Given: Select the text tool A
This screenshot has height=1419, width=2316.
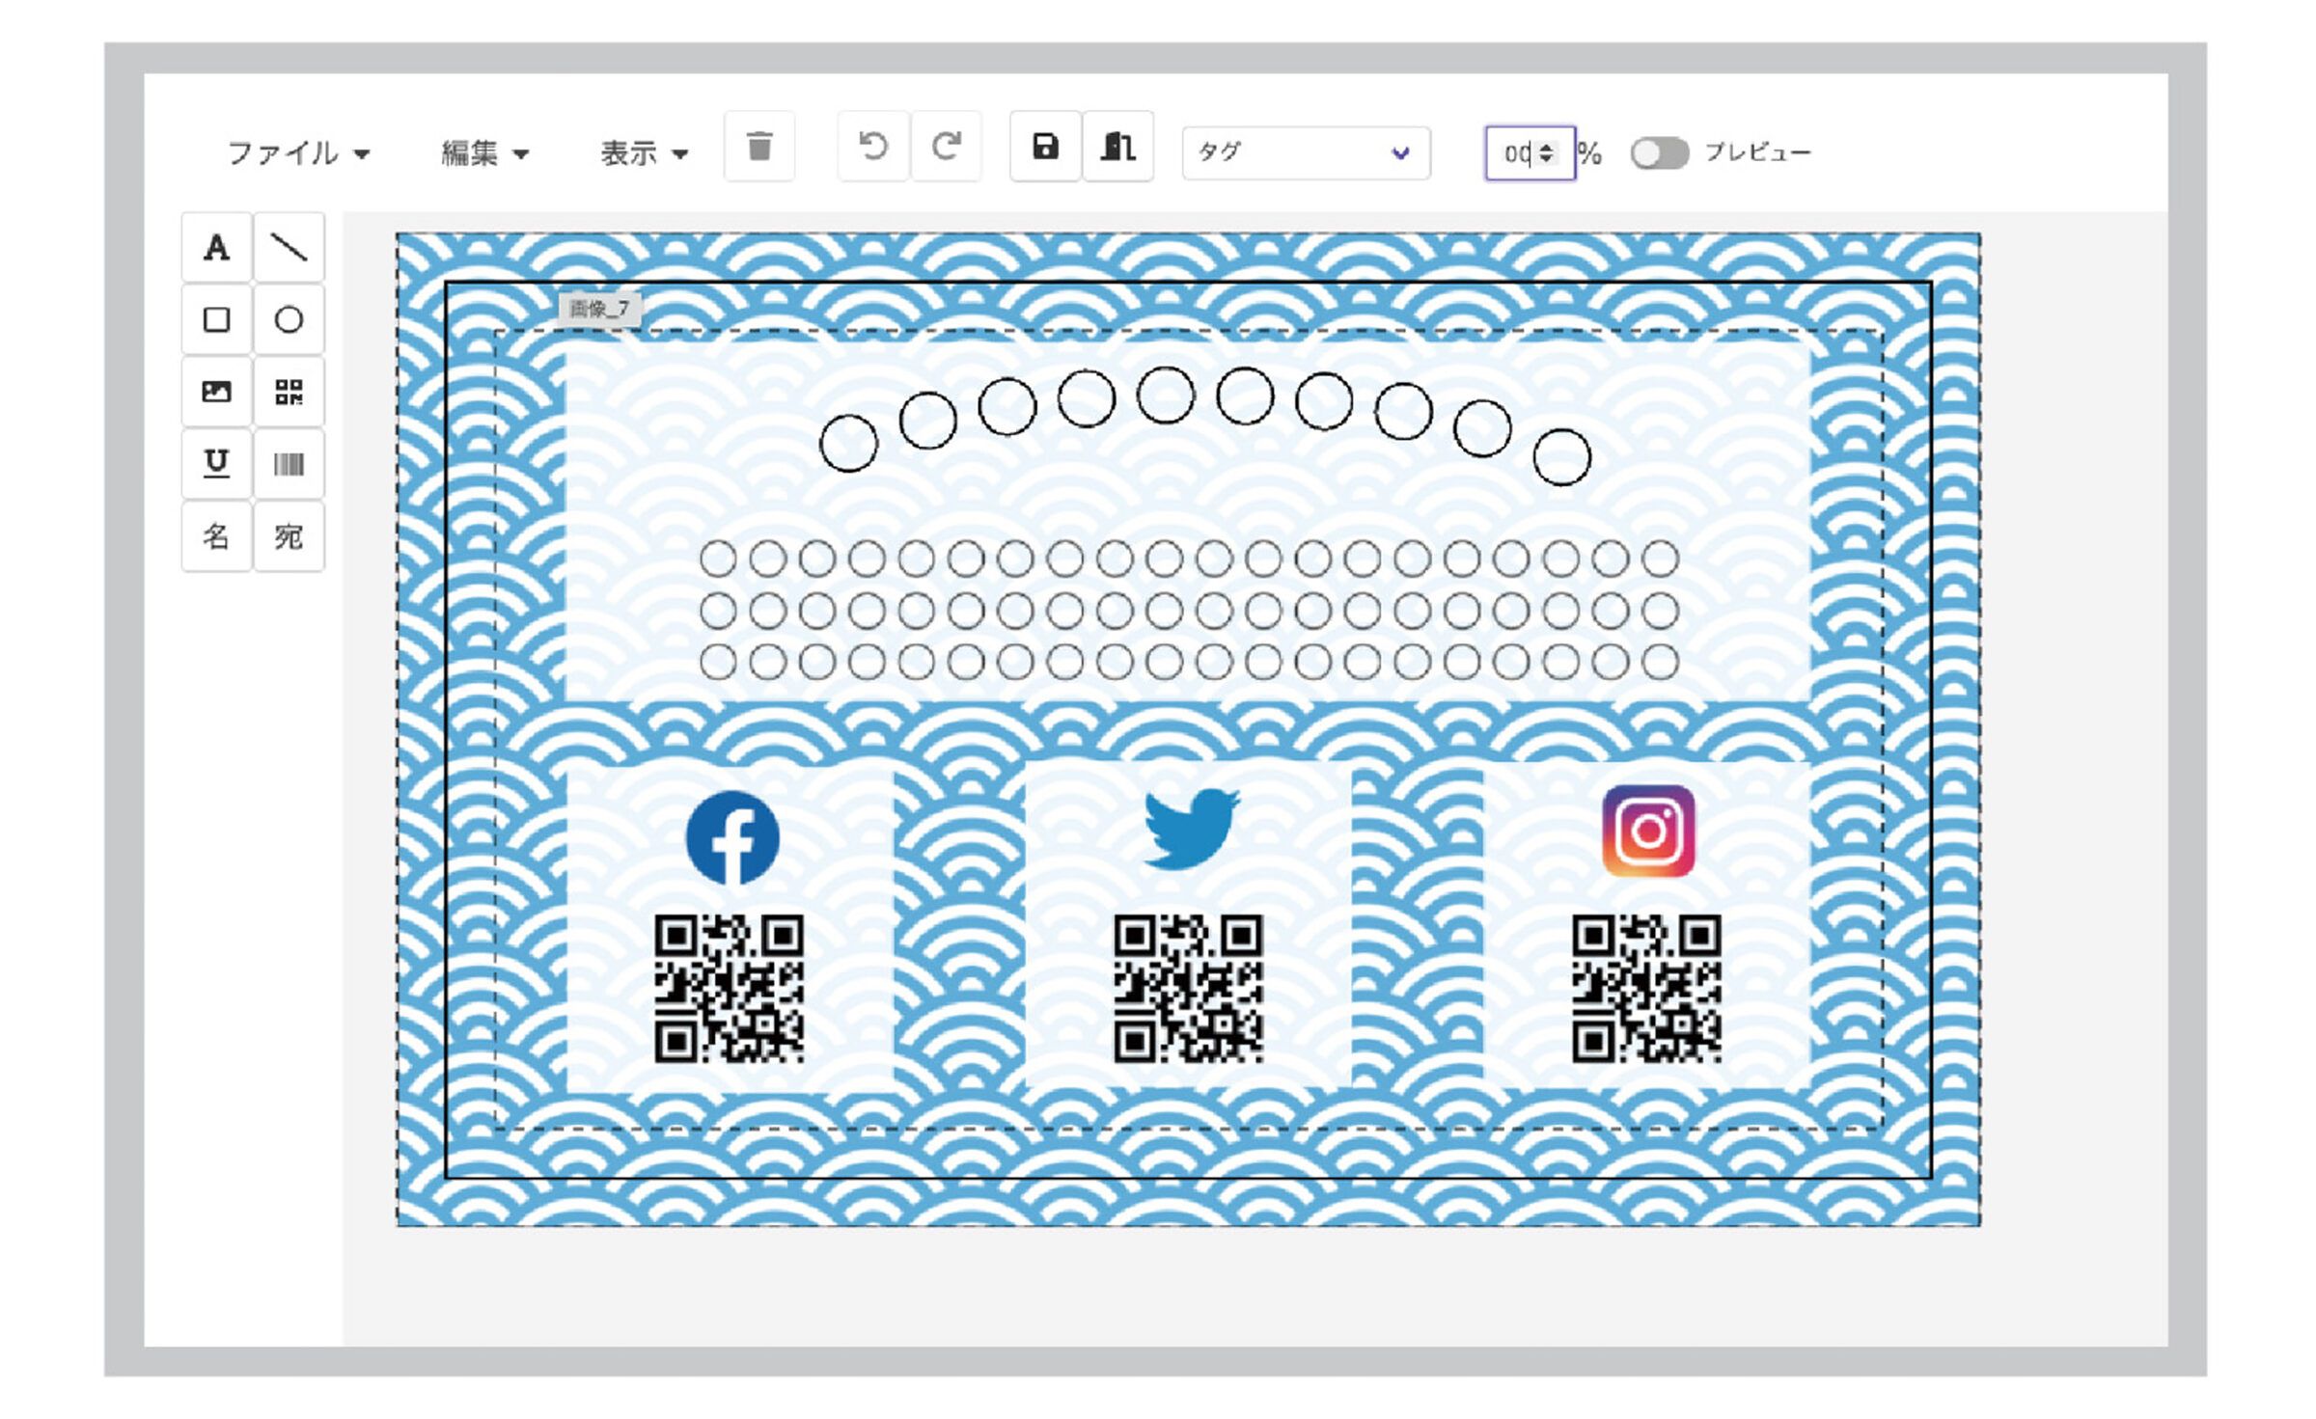Looking at the screenshot, I should click(x=217, y=248).
